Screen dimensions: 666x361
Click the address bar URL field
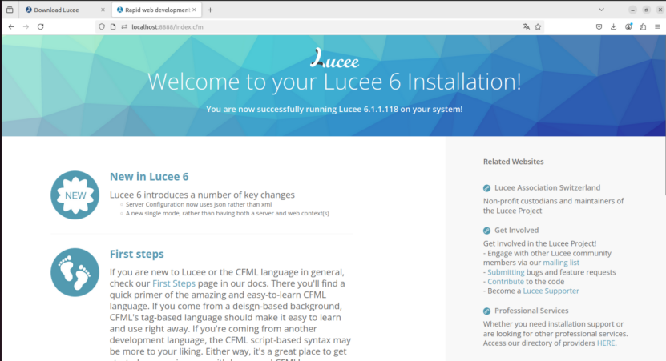321,26
